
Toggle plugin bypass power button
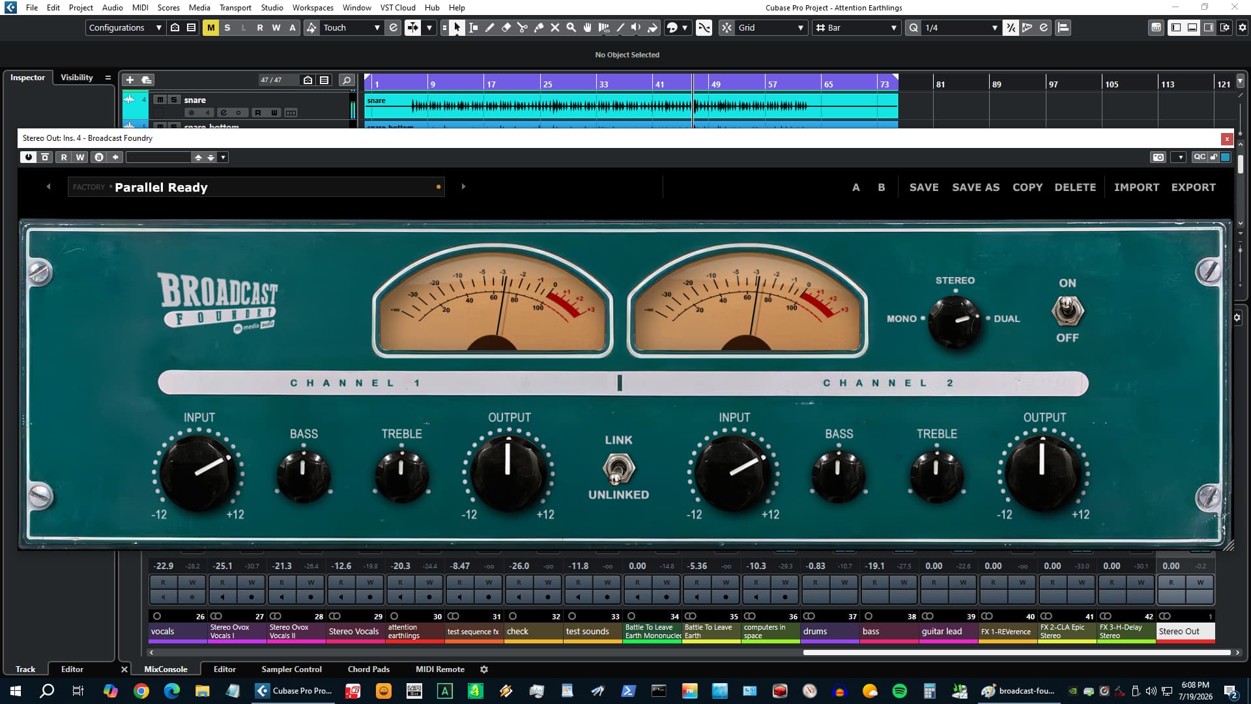28,157
